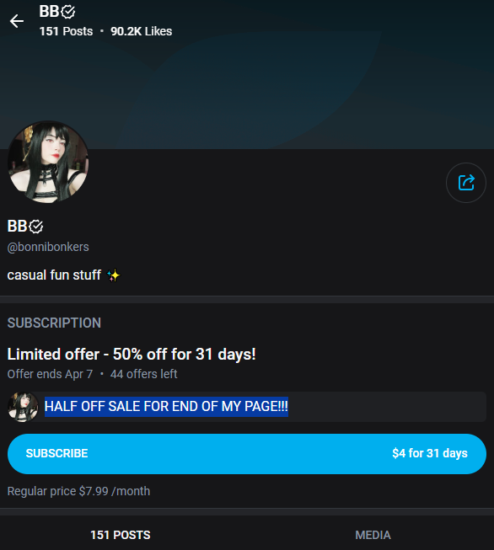Click the 151 Posts counter in header
Screen dimensions: 494x550
(x=66, y=31)
